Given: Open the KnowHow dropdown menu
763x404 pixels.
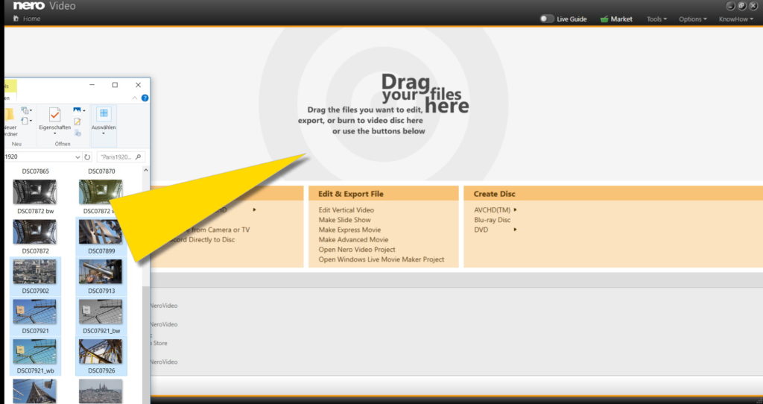Looking at the screenshot, I should point(735,19).
